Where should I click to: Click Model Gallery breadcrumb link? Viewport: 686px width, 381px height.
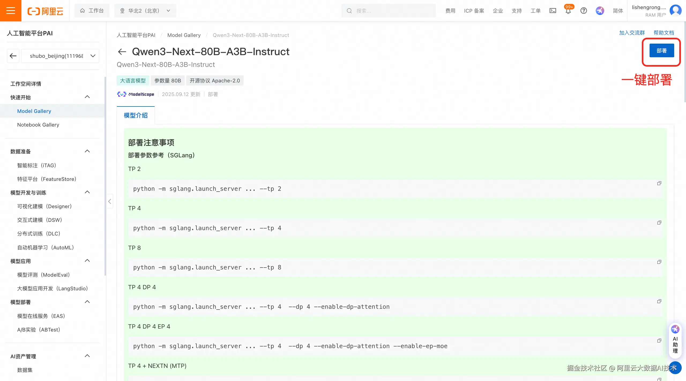(184, 35)
